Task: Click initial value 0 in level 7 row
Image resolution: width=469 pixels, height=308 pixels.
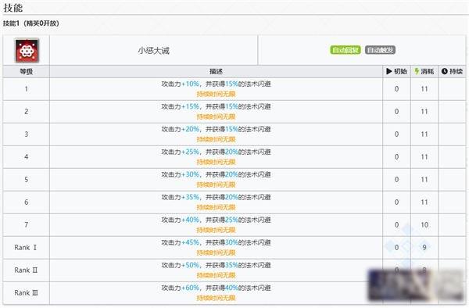Action: 396,225
